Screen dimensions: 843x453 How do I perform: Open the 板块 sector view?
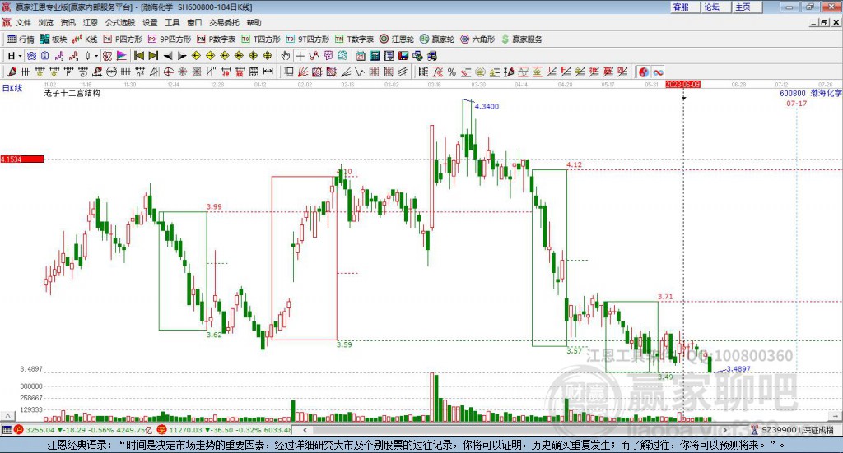click(x=53, y=39)
